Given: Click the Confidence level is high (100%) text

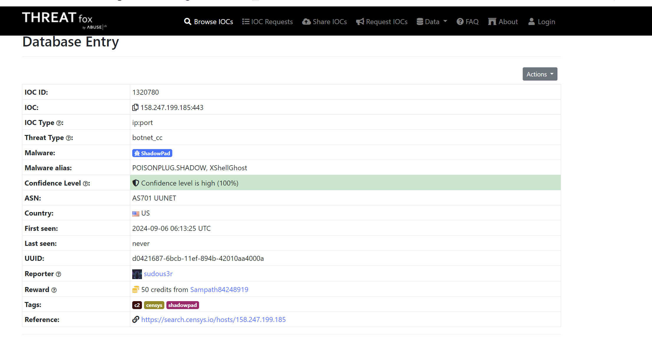Looking at the screenshot, I should click(190, 183).
